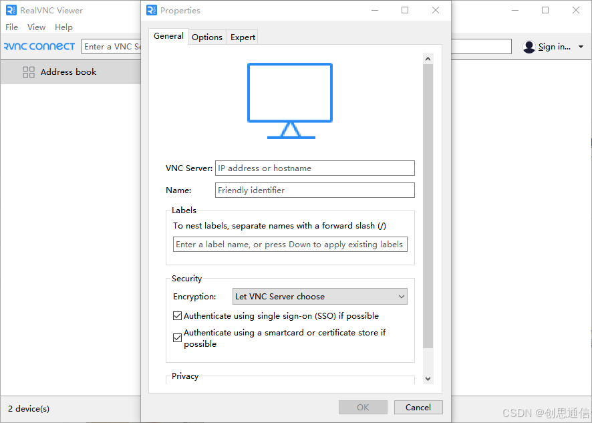Close the RealVNC Viewer main window
This screenshot has height=423, width=592.
coord(576,10)
